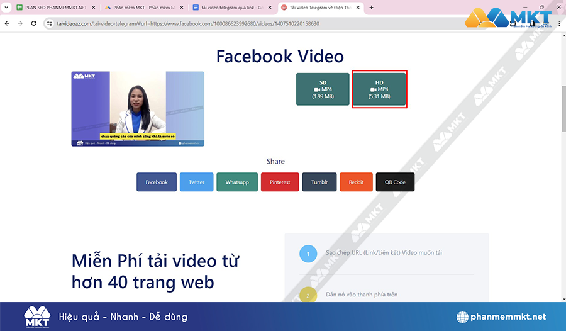Switch to tải video telegram qua link tab
Screen dimensions: 566x331
pyautogui.click(x=231, y=8)
